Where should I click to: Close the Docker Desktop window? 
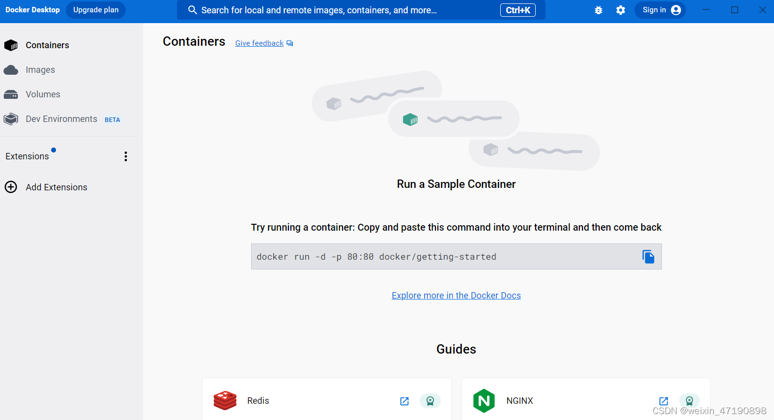tap(762, 10)
